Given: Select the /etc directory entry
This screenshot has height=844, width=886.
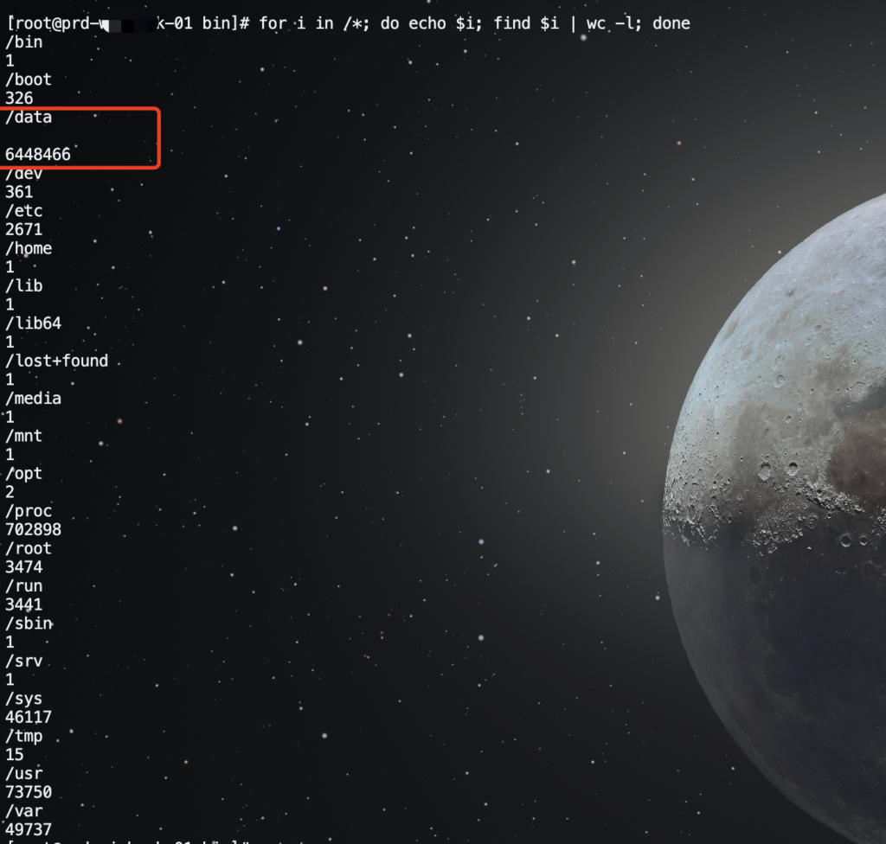Looking at the screenshot, I should [x=24, y=211].
